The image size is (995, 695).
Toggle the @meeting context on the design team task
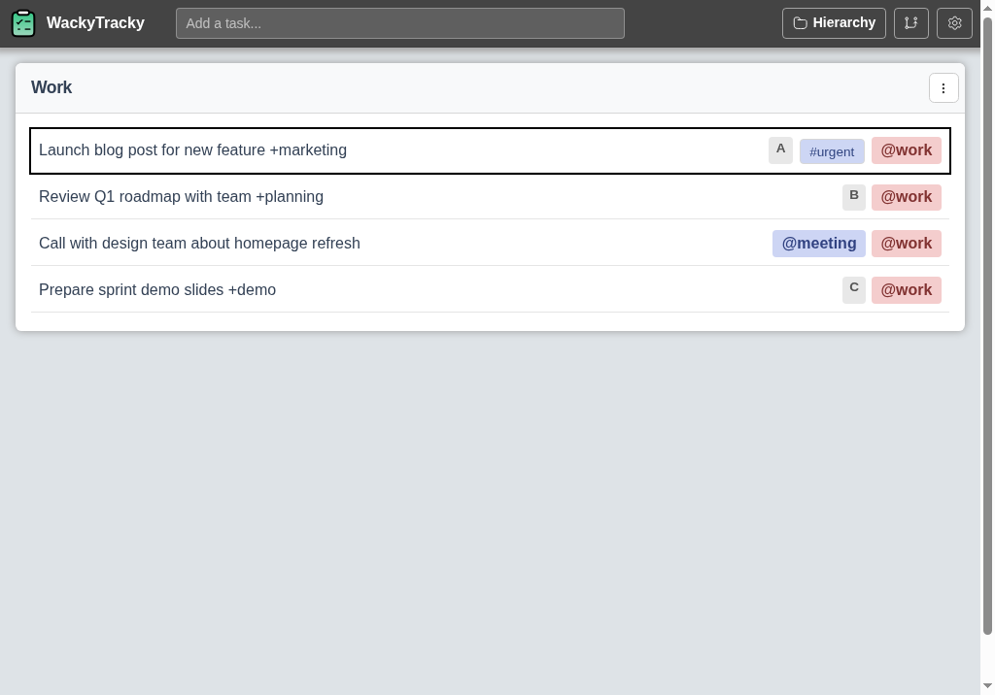819,243
